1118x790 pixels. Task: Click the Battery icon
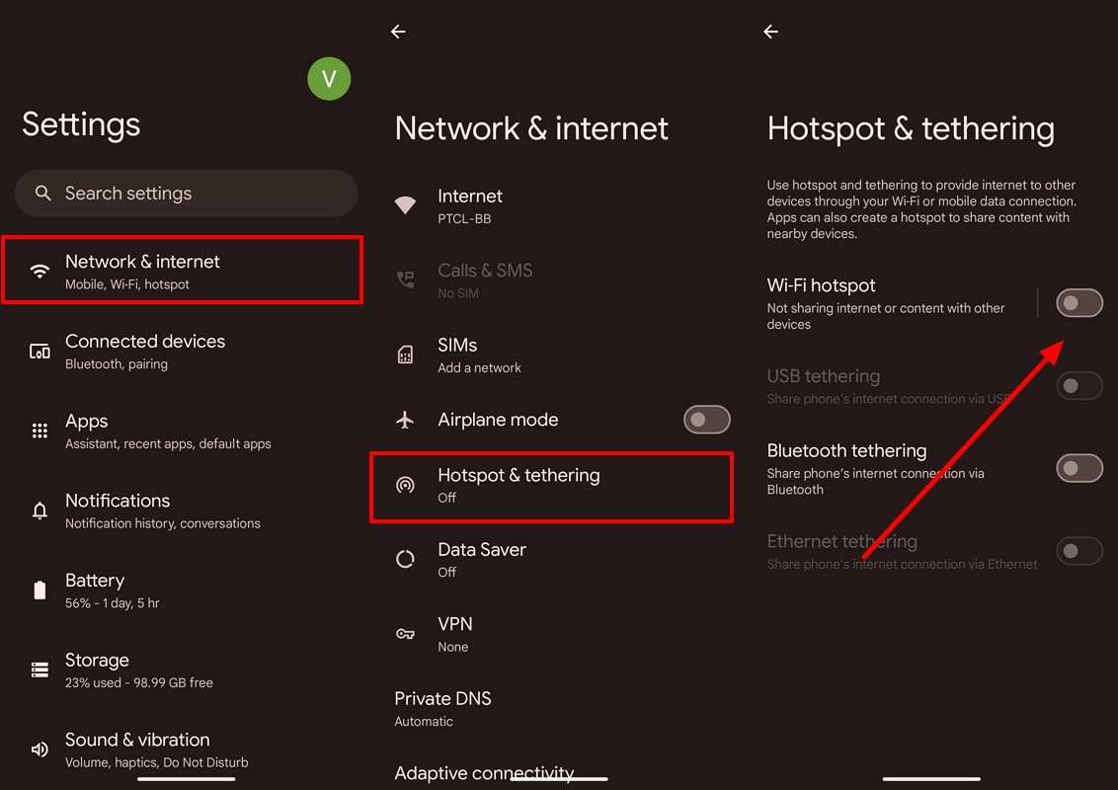pyautogui.click(x=40, y=591)
